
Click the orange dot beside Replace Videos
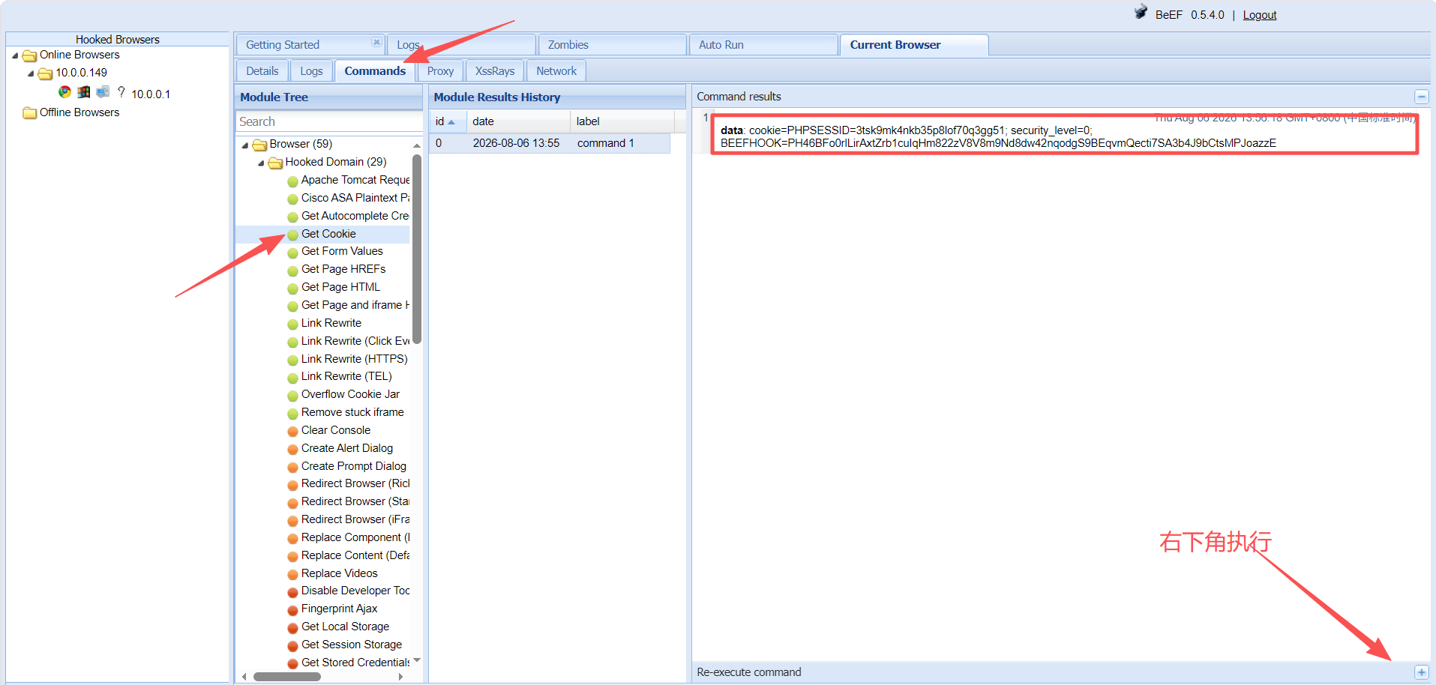(293, 574)
